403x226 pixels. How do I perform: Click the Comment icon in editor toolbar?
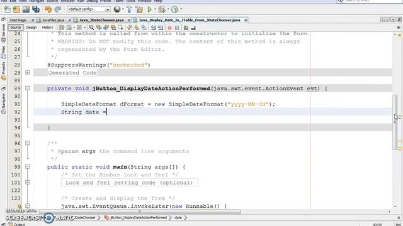[186, 28]
